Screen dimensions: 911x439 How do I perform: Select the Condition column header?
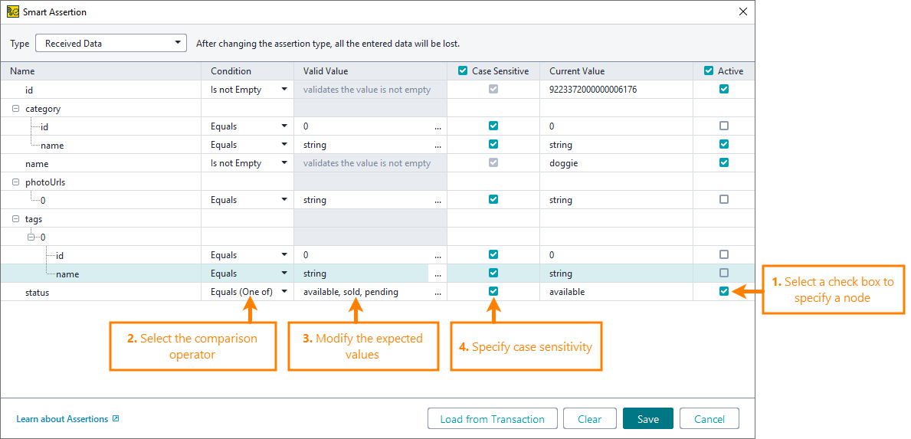tap(247, 70)
